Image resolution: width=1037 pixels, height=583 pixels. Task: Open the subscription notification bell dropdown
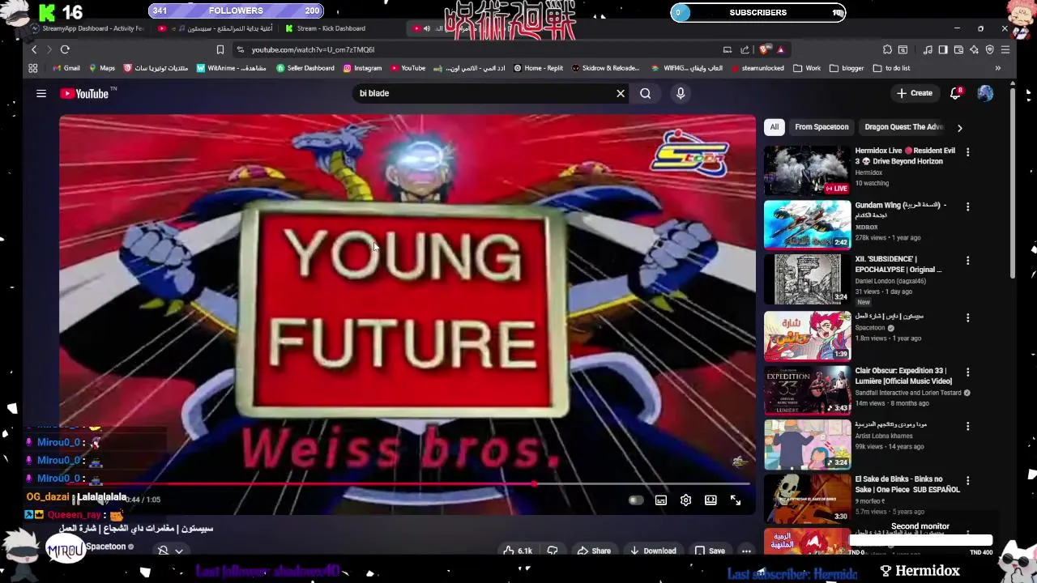[x=170, y=551]
